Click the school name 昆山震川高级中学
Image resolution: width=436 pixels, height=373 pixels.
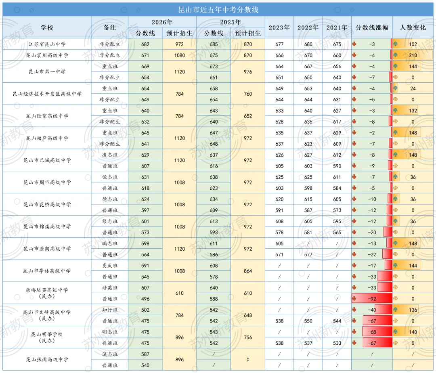[x=47, y=55]
